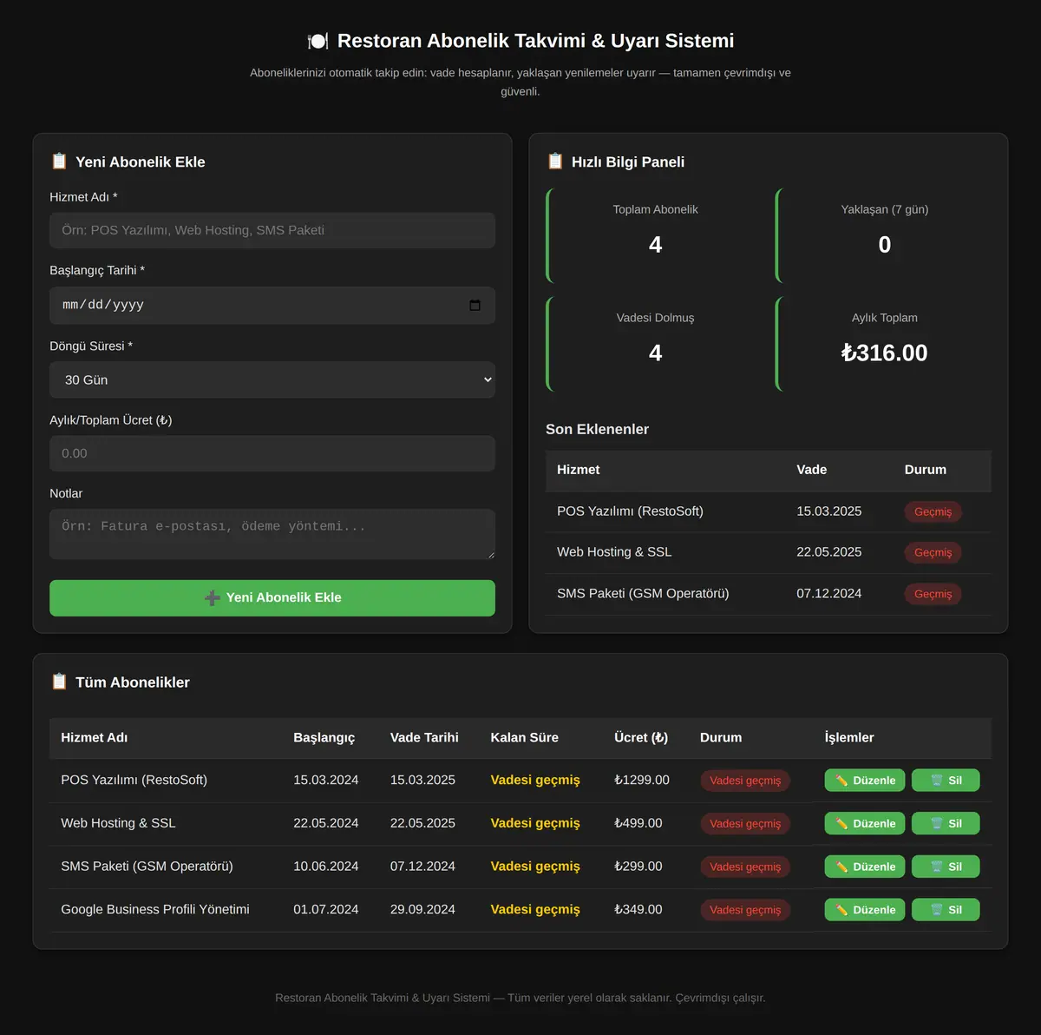Click the Son Eklenenler heading
This screenshot has width=1041, height=1035.
(x=597, y=429)
